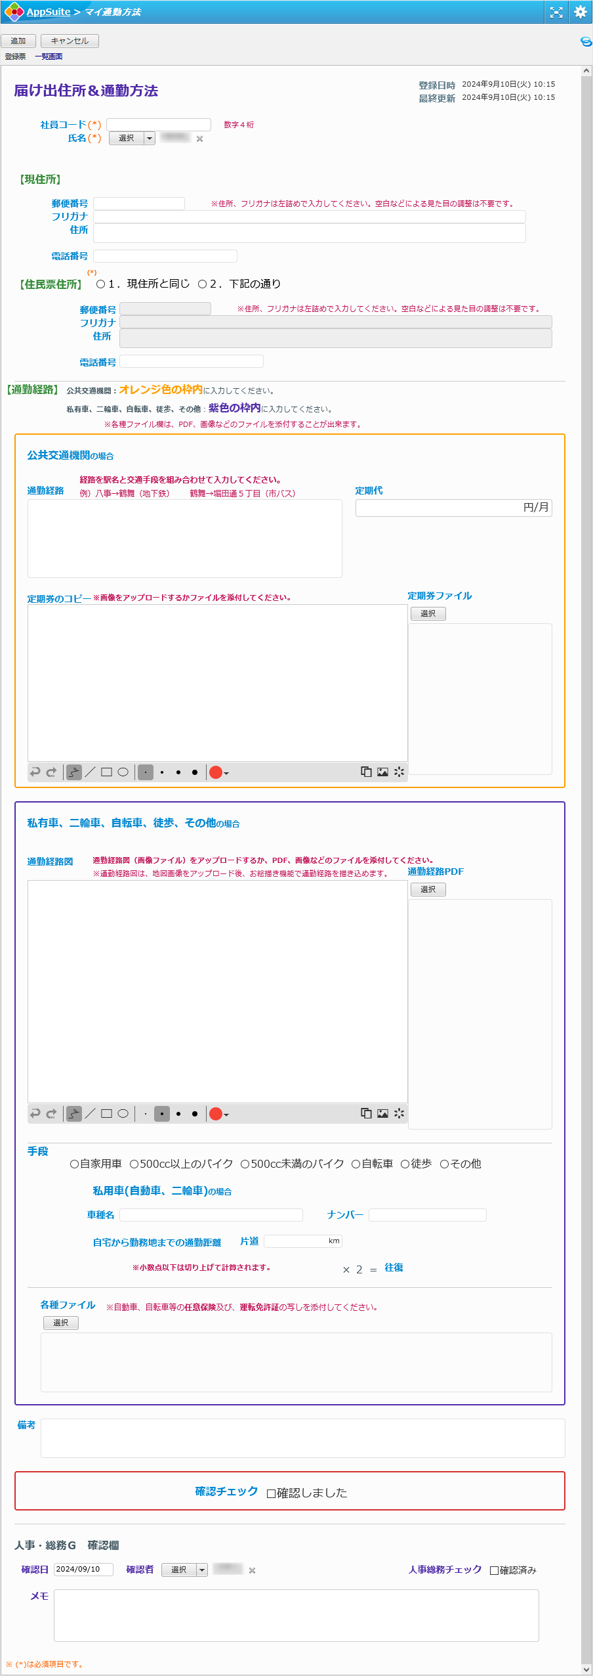Check 確認済み for 人事総務チェック

tap(494, 1570)
